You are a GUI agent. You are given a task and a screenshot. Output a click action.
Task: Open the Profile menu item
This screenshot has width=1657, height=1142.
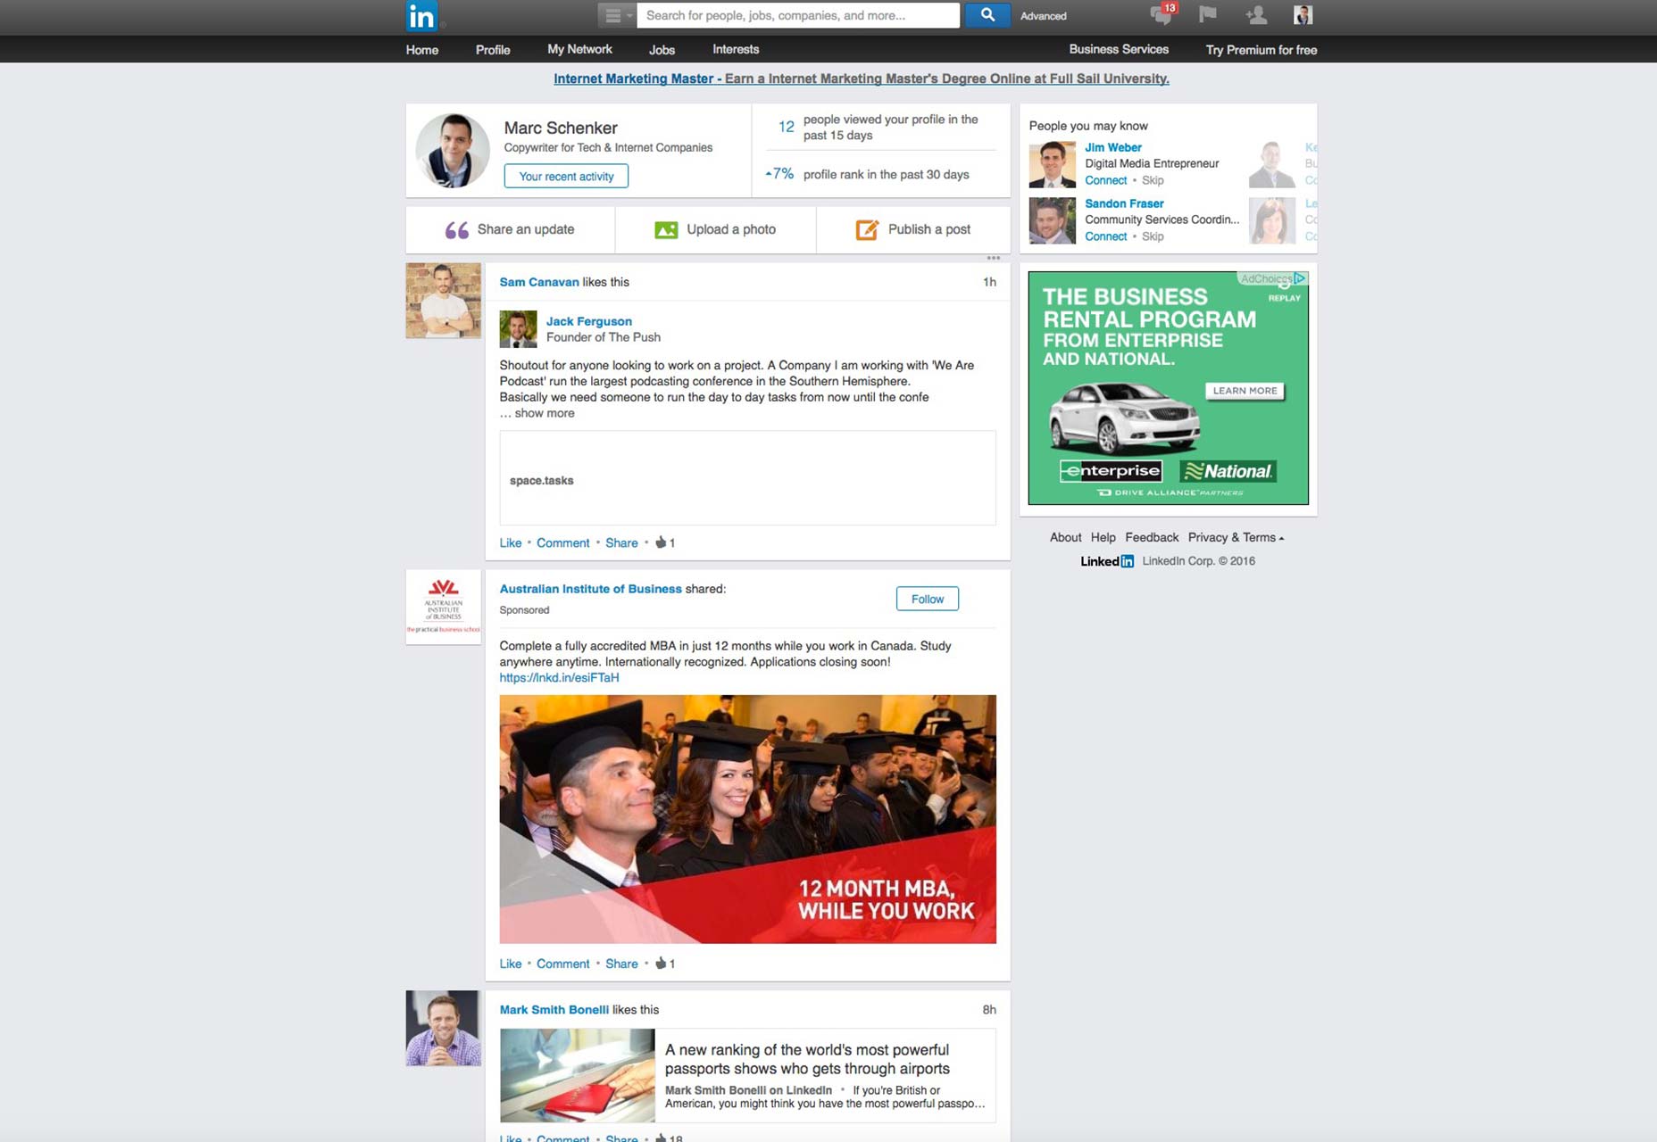click(x=493, y=50)
